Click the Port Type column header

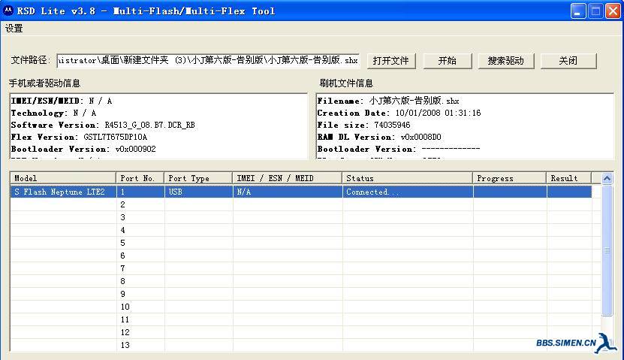tap(198, 178)
